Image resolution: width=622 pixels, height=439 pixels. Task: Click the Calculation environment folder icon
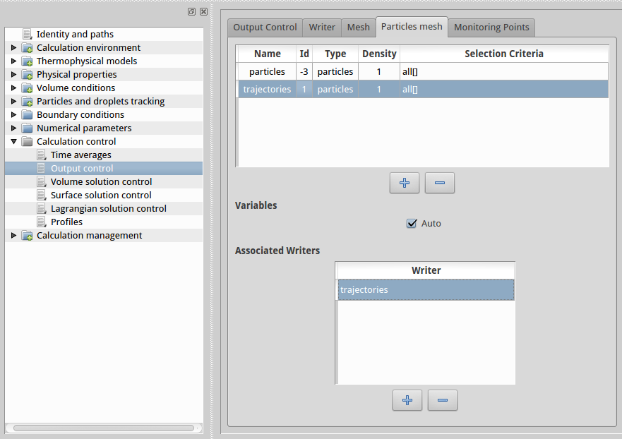[28, 48]
